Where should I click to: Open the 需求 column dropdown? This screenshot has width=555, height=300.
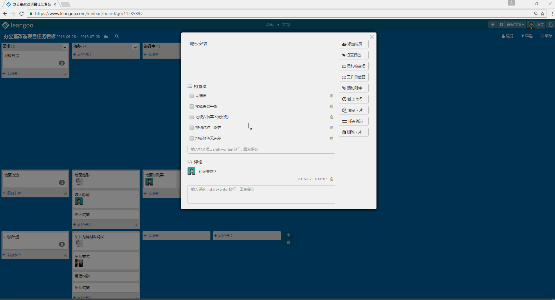pyautogui.click(x=65, y=47)
